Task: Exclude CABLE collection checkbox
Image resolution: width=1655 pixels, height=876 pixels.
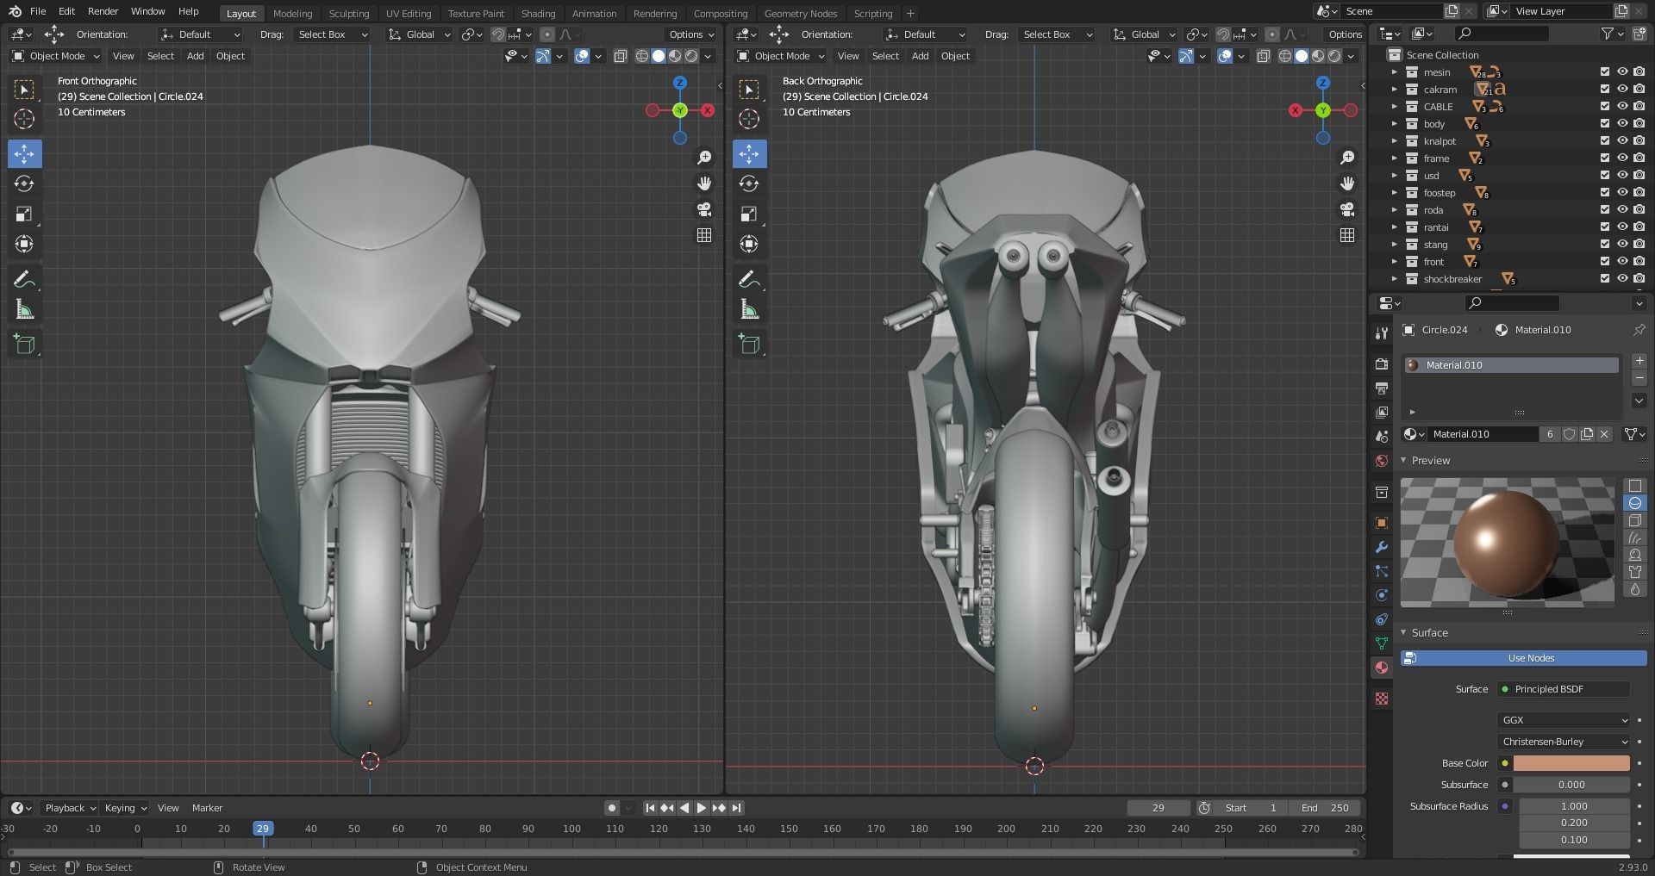Action: pos(1604,107)
